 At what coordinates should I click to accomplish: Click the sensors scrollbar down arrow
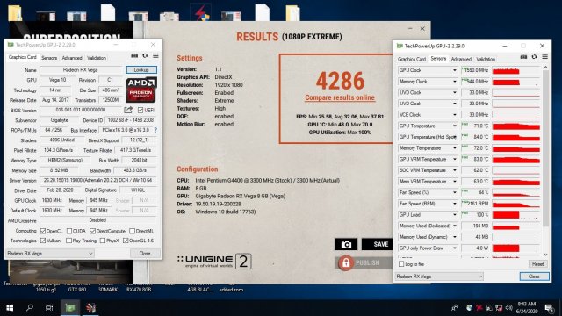(545, 255)
